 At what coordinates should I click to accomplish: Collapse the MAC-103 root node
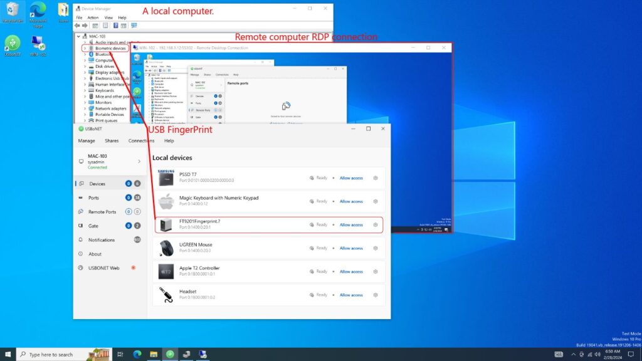pos(78,36)
